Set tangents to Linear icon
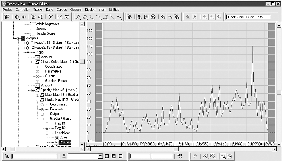Viewport: 282px width, 161px height. tap(113, 17)
